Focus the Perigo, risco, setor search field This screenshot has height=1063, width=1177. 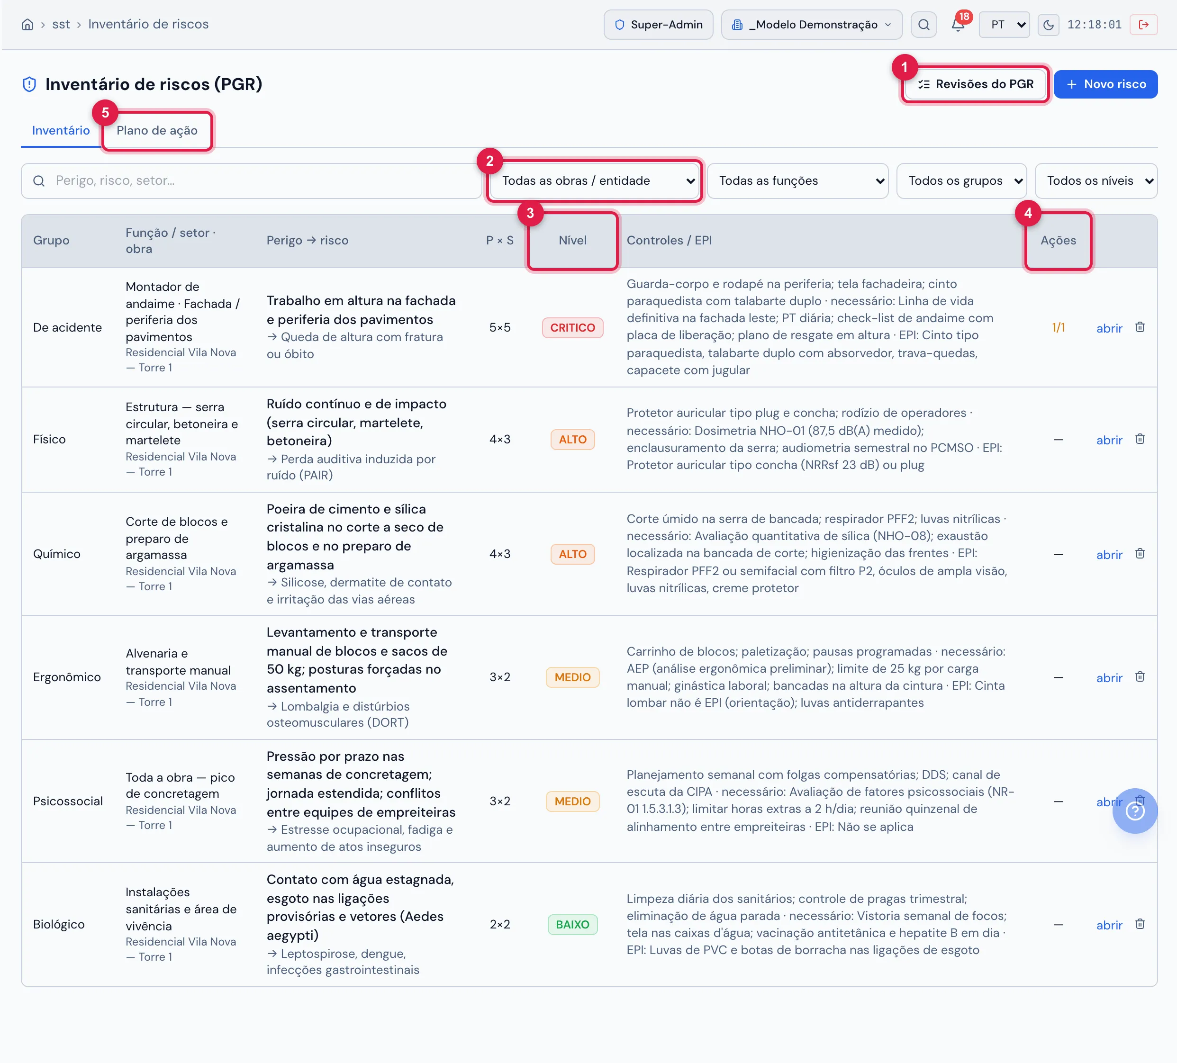(x=252, y=181)
